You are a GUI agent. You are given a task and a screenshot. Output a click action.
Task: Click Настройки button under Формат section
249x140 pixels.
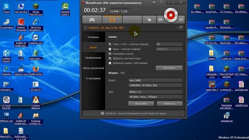click(x=141, y=104)
